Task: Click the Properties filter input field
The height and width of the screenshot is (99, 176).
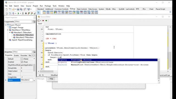Action: 22,52
